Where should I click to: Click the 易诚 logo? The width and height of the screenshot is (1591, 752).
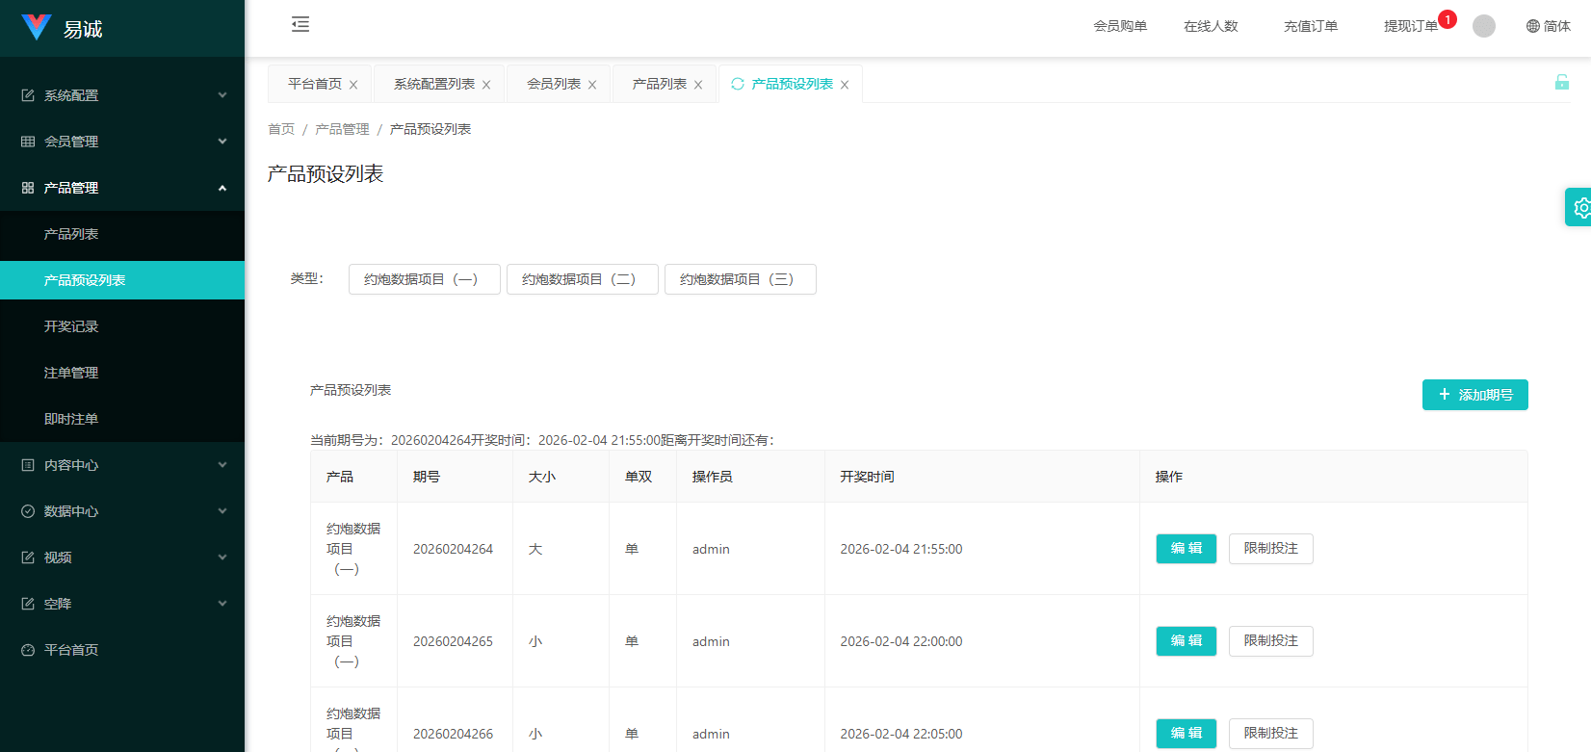64,29
